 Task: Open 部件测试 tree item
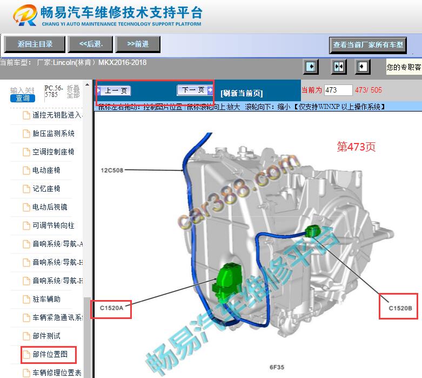click(46, 336)
